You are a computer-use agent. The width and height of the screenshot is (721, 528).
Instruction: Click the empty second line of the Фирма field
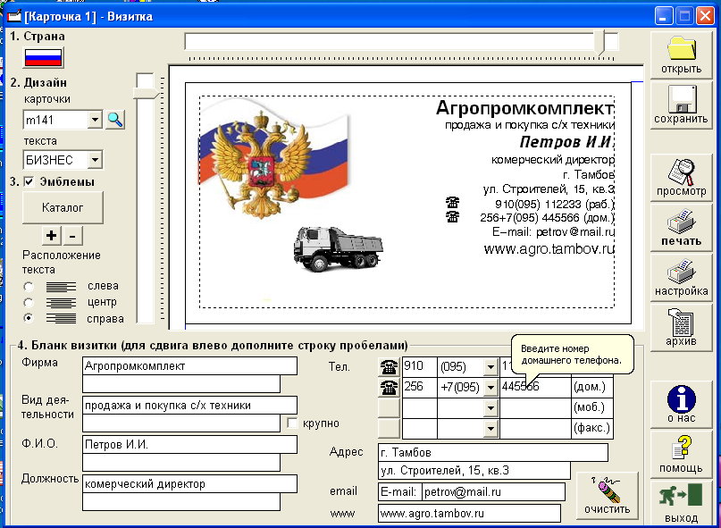[181, 384]
